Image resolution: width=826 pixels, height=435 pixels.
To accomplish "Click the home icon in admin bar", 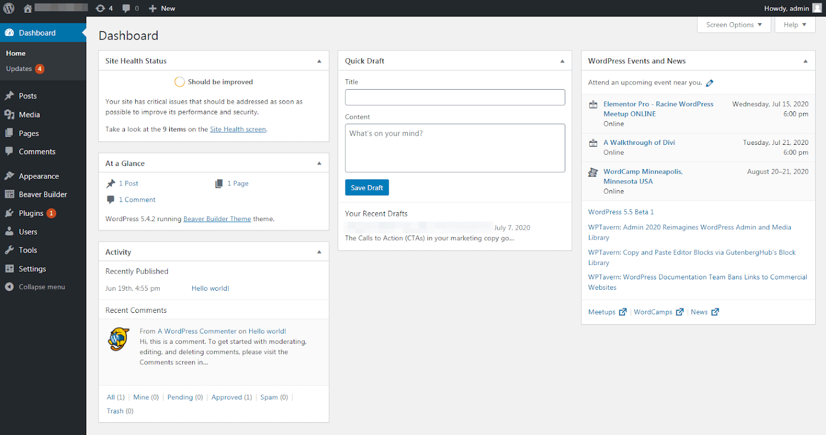I will [27, 8].
